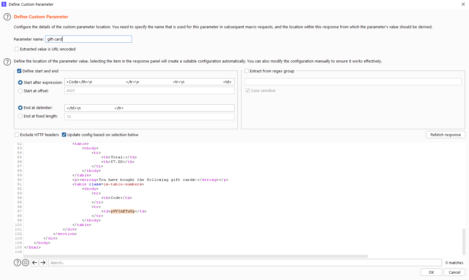This screenshot has width=469, height=280.
Task: Click the vertical scrollbar of response panel
Action: click(464, 242)
